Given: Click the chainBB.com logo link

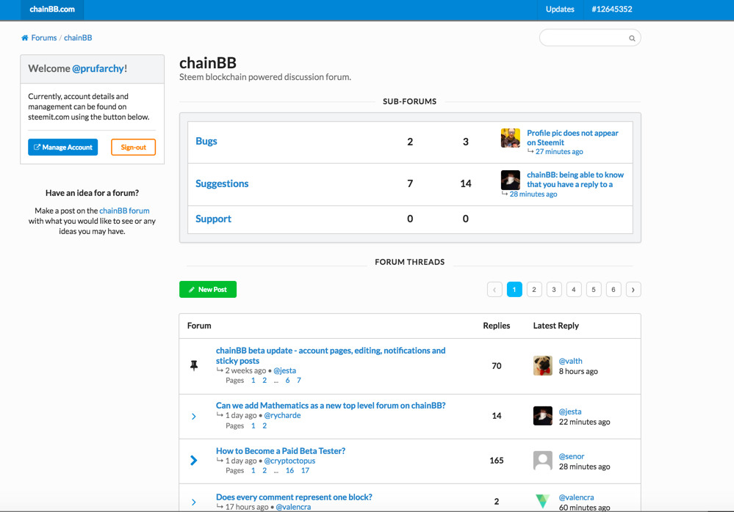Looking at the screenshot, I should coord(52,10).
